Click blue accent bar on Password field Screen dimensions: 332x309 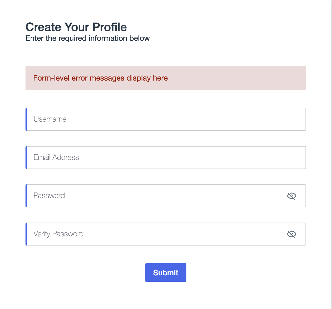click(26, 196)
